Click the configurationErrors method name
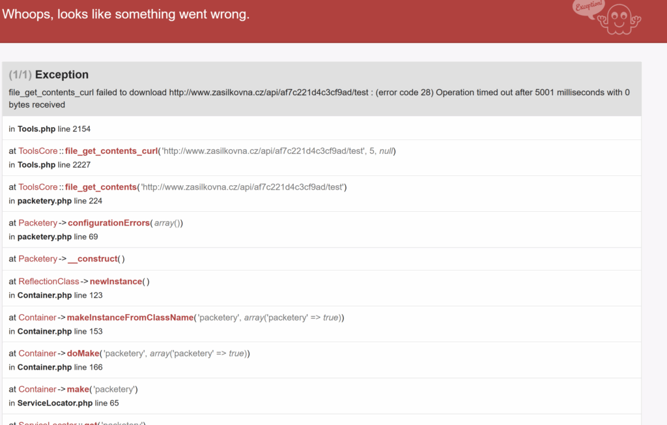 pos(109,223)
